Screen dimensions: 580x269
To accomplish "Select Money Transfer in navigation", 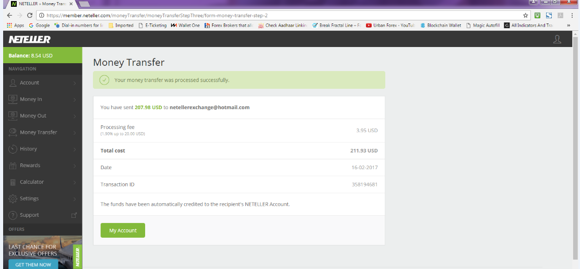I will point(42,132).
